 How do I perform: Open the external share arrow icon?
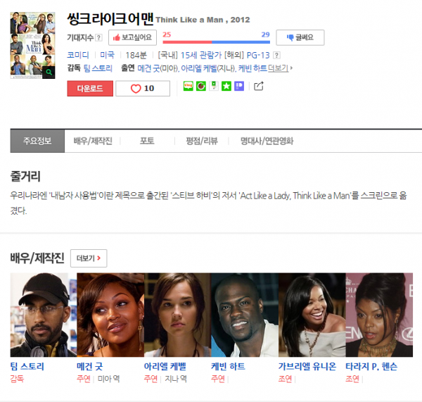coord(258,87)
